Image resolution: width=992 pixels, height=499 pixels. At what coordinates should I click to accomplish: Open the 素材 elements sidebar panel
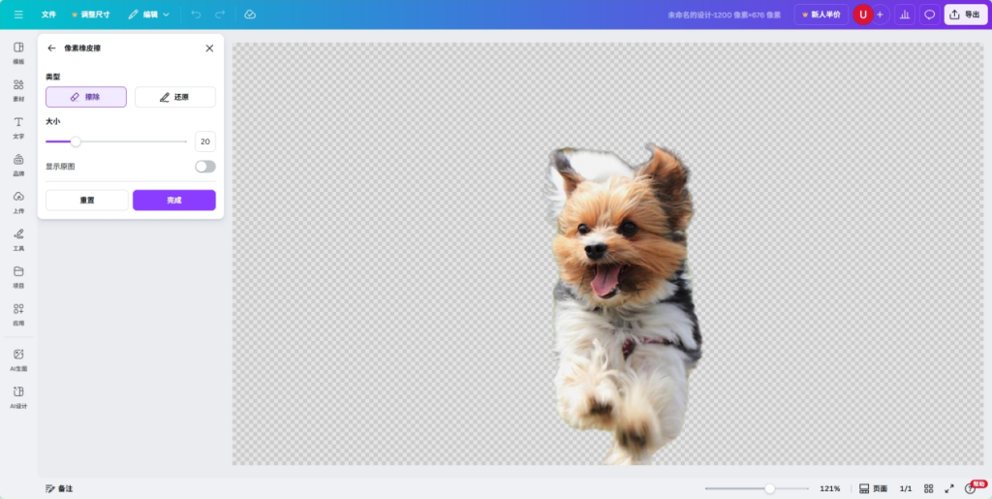point(18,90)
